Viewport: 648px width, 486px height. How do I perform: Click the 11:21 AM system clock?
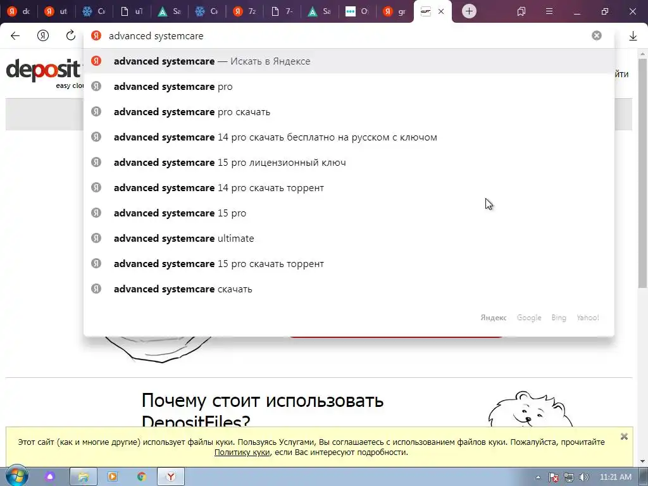click(x=615, y=477)
